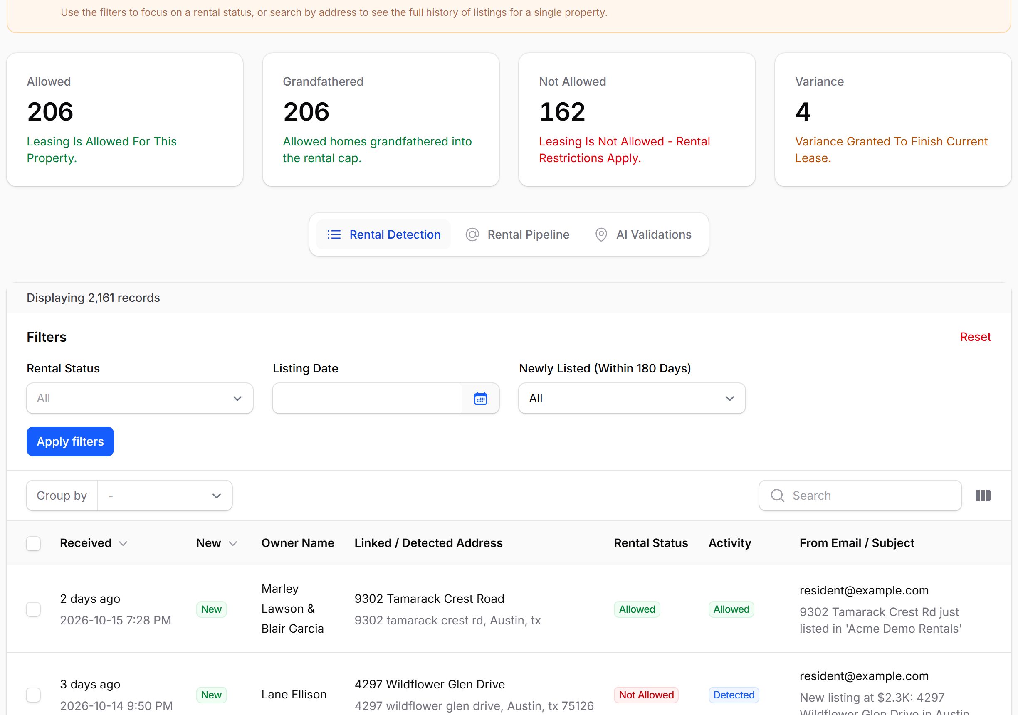Sort by New column chevron
The width and height of the screenshot is (1018, 715).
233,543
